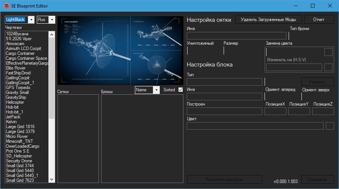Click the ПозицияX input field
339x189 pixels.
pos(275,111)
